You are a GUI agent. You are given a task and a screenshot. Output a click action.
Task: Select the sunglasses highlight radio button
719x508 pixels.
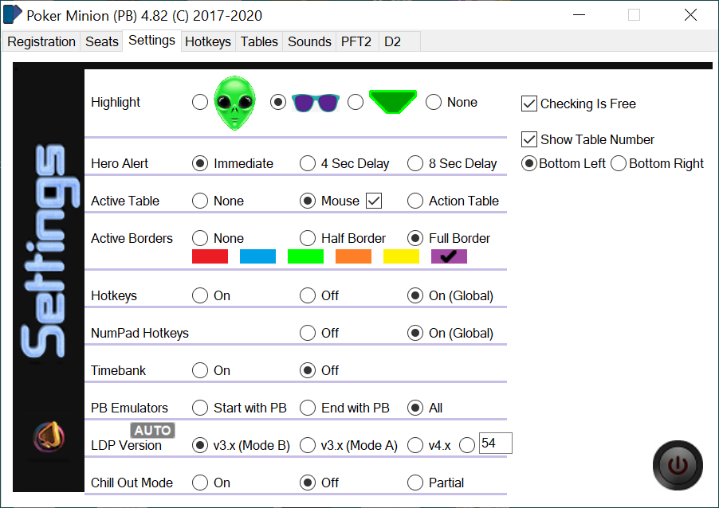278,102
